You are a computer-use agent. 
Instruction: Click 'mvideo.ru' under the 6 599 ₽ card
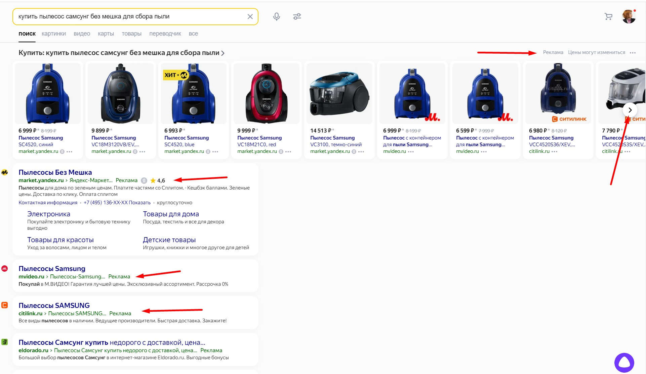click(468, 151)
